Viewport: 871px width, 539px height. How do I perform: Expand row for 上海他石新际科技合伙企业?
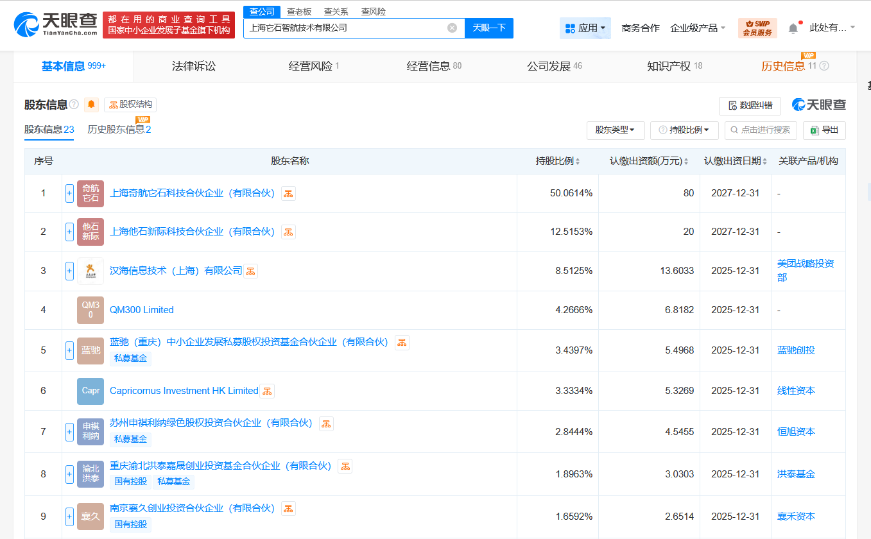pos(69,232)
